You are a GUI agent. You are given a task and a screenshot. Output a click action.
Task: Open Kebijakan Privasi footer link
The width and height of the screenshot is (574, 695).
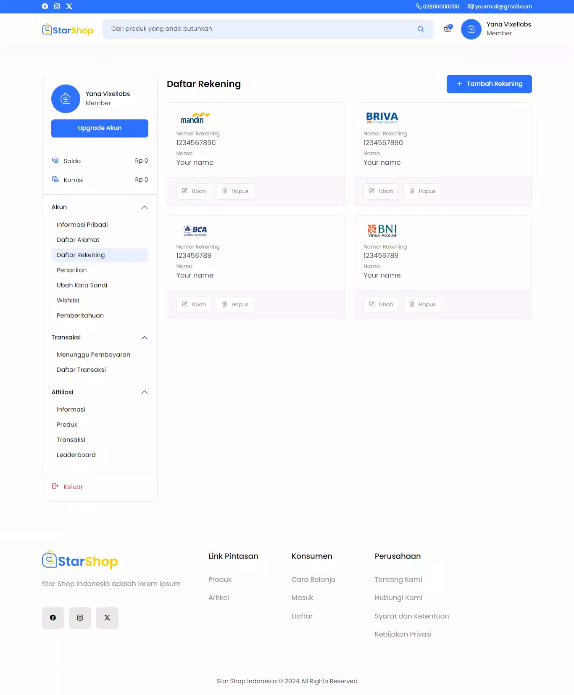click(403, 634)
